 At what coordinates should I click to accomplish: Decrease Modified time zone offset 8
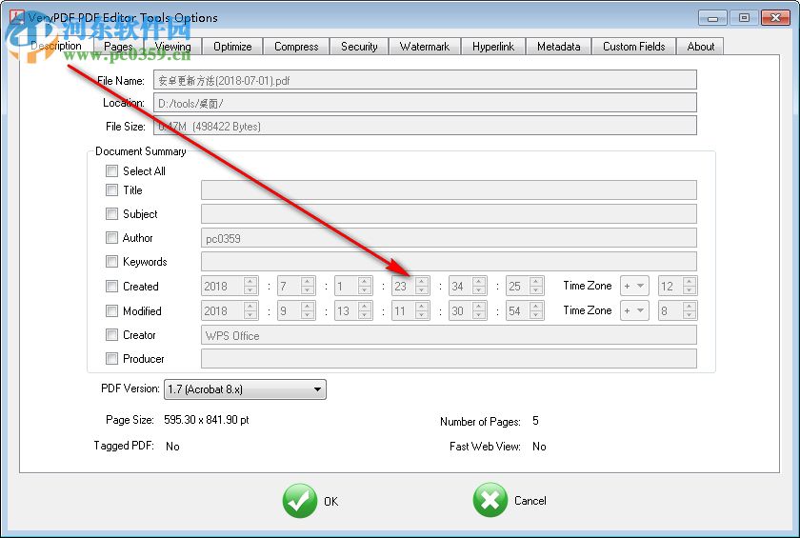(690, 314)
